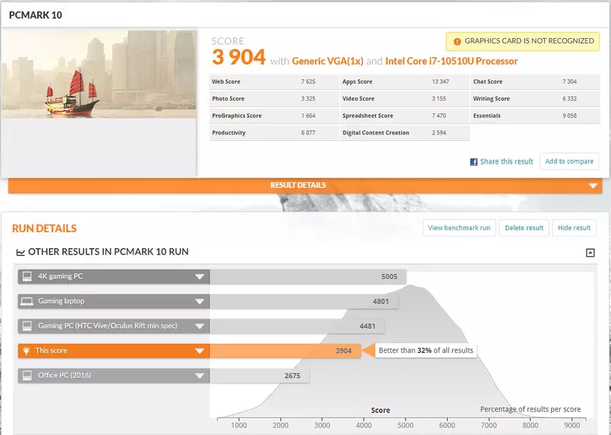Click the monitor icon for Gaming PC HTC Vive

[27, 326]
